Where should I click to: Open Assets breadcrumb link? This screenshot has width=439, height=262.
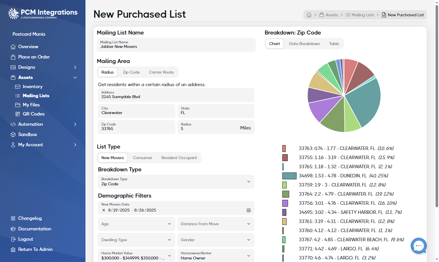point(328,15)
